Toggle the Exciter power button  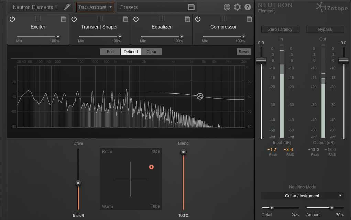(12, 19)
